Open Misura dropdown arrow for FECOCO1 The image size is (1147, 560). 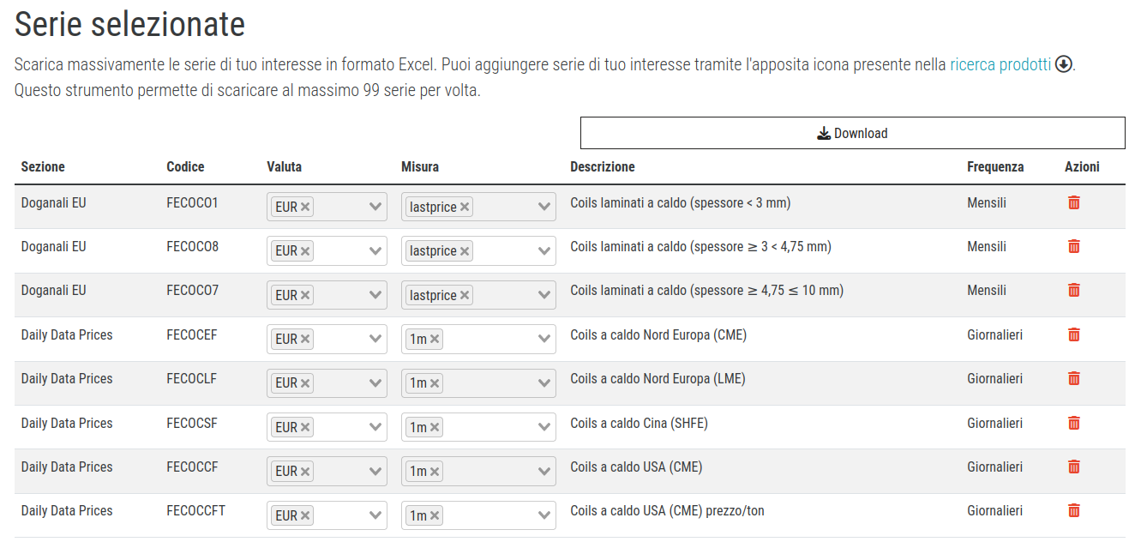[x=544, y=207]
